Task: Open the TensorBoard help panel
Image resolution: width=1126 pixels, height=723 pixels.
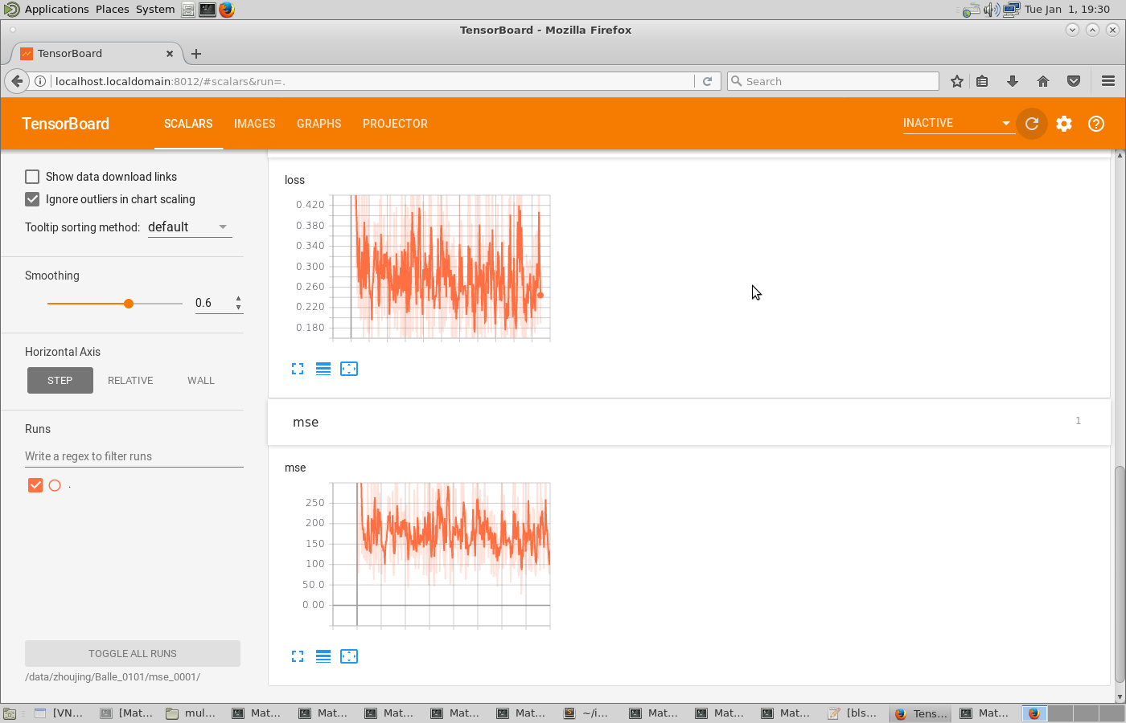Action: (x=1095, y=124)
